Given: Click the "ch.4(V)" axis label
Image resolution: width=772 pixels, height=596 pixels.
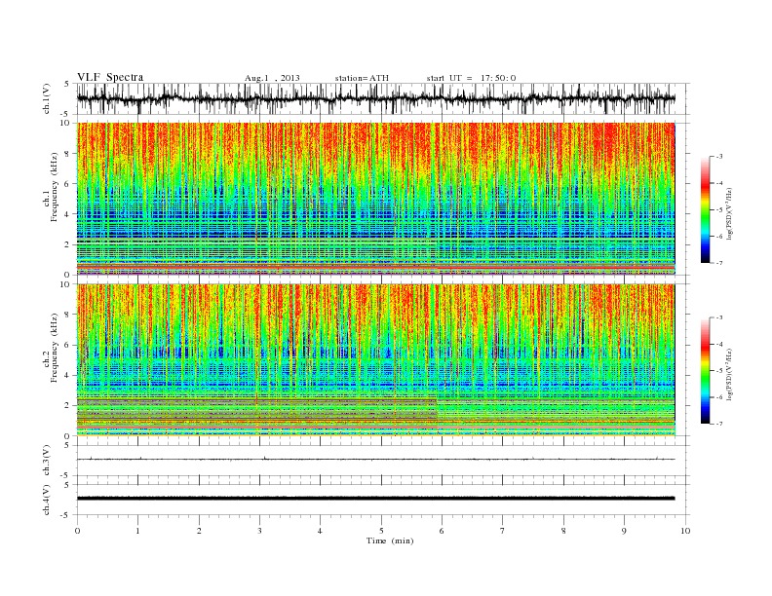Looking at the screenshot, I should [x=47, y=500].
